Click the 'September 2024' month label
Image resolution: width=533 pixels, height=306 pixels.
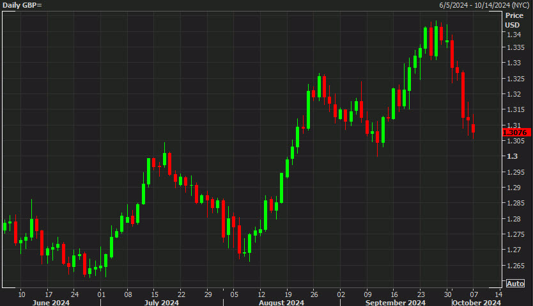point(396,302)
